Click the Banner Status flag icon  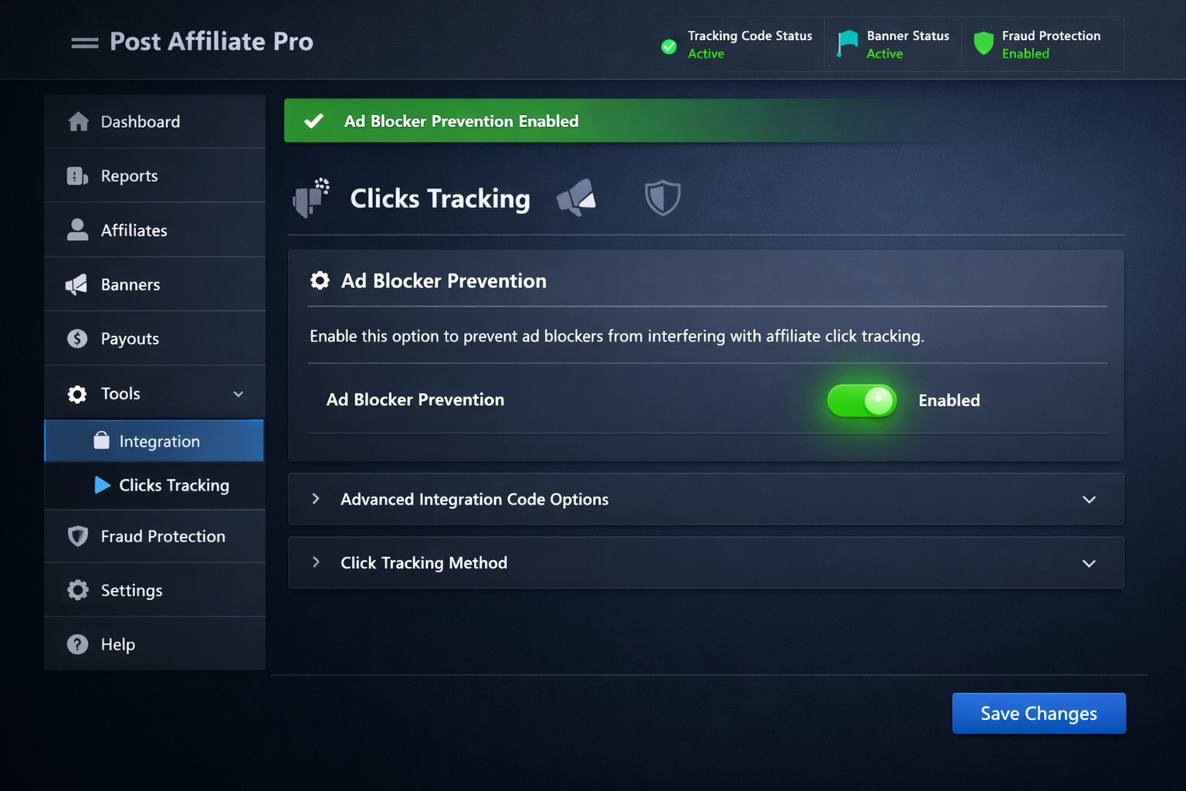pyautogui.click(x=847, y=44)
